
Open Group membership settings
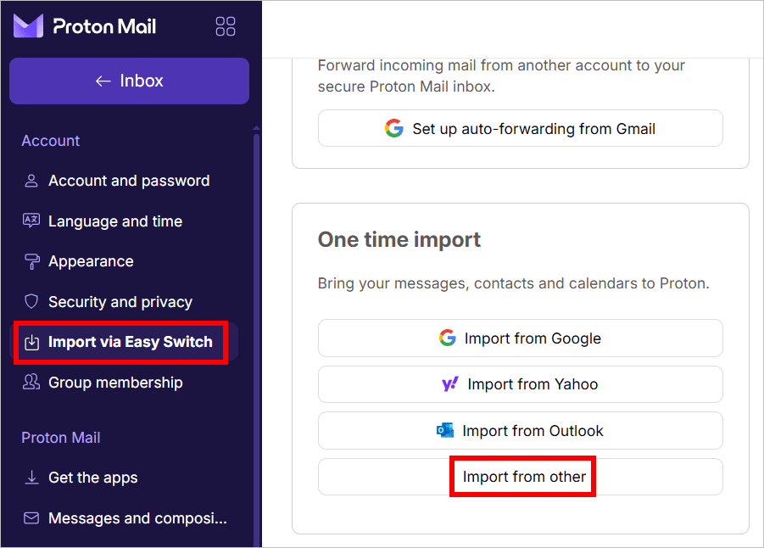[115, 383]
